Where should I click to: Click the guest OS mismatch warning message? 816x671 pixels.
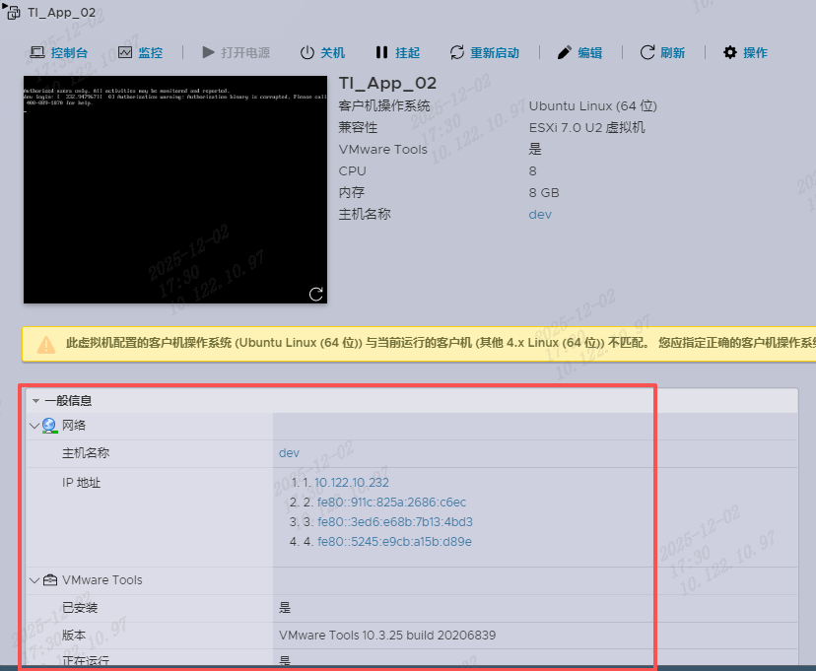point(441,343)
